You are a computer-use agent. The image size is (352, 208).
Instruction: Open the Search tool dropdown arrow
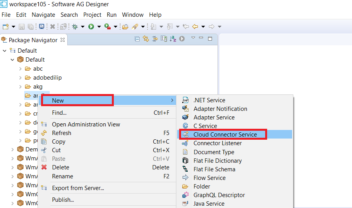click(143, 27)
